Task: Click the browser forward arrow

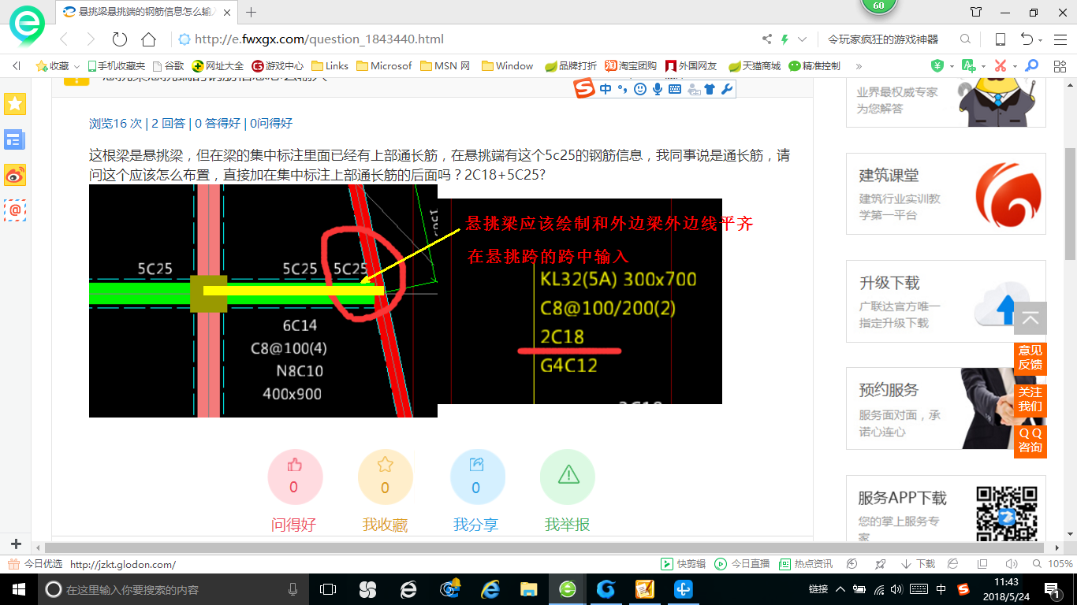Action: coord(91,39)
